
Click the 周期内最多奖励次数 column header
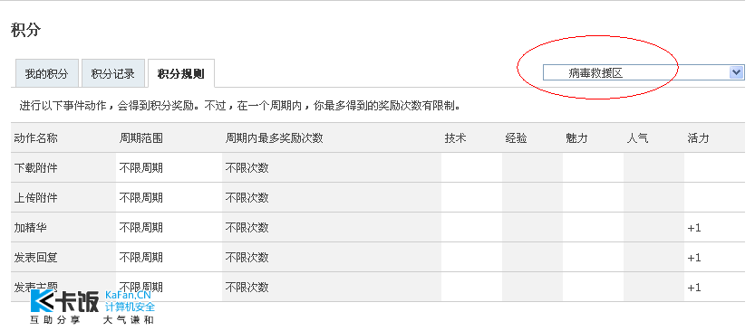274,138
